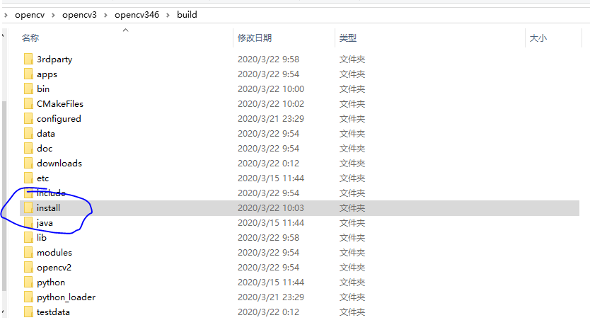Image resolution: width=590 pixels, height=325 pixels.
Task: Open the chevron after opencv breadcrumb
Action: click(x=54, y=15)
